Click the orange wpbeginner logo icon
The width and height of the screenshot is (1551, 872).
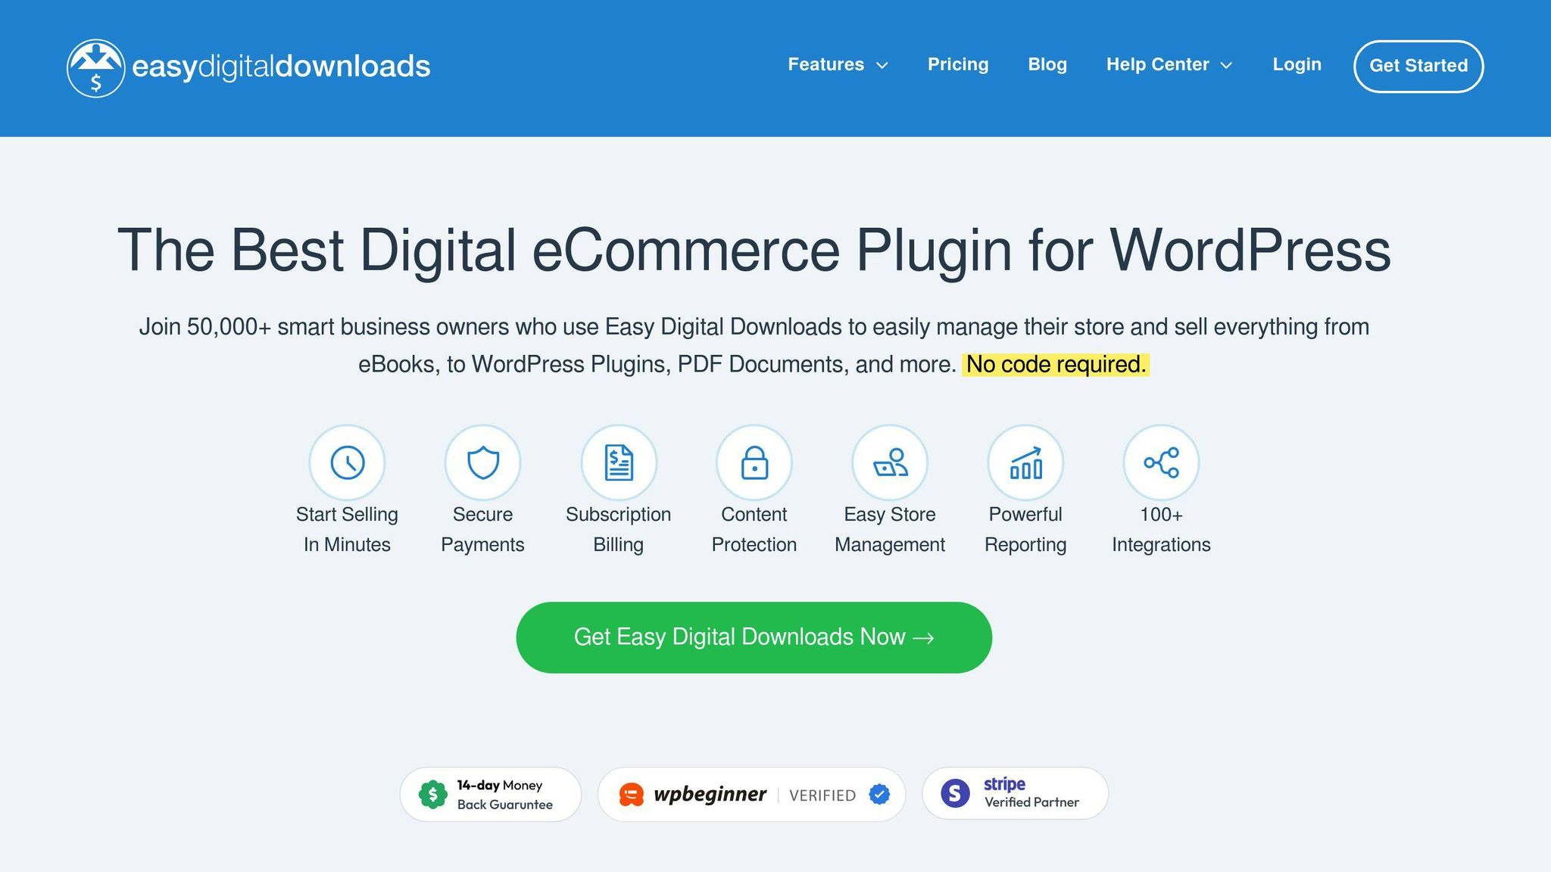point(632,795)
